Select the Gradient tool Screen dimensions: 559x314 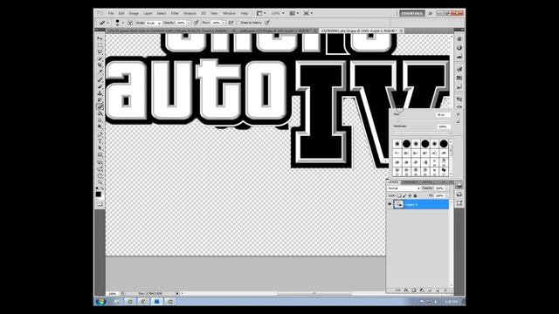tap(100, 114)
